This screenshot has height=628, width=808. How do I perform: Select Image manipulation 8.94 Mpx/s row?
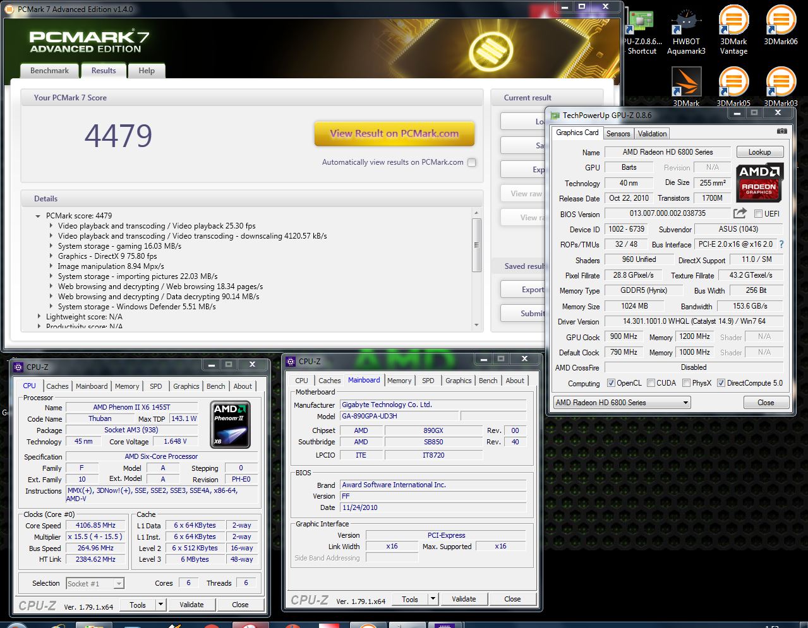pyautogui.click(x=111, y=266)
